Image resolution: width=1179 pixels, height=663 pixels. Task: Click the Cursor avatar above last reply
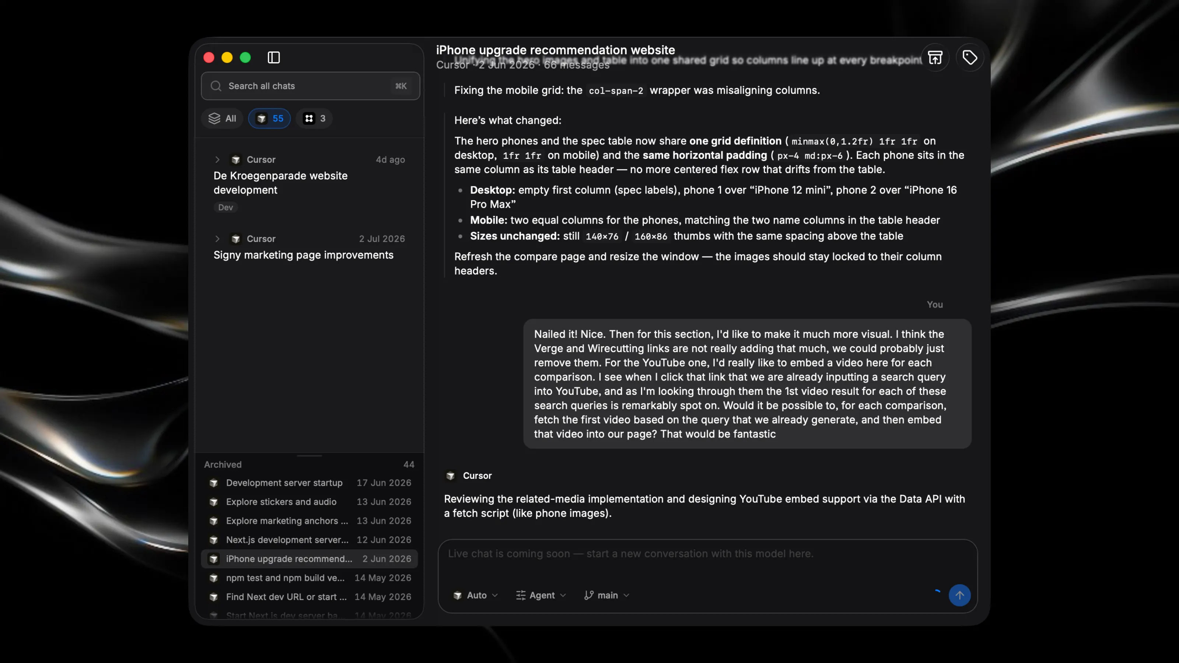pos(451,476)
